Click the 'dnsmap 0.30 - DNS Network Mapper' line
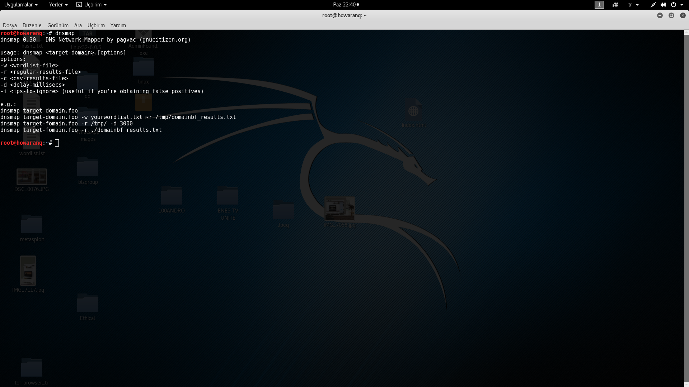 [95, 40]
